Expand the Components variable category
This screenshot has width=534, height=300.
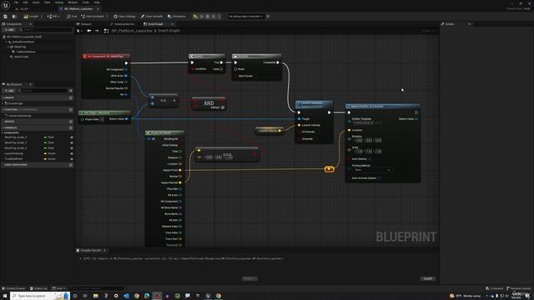coord(3,132)
